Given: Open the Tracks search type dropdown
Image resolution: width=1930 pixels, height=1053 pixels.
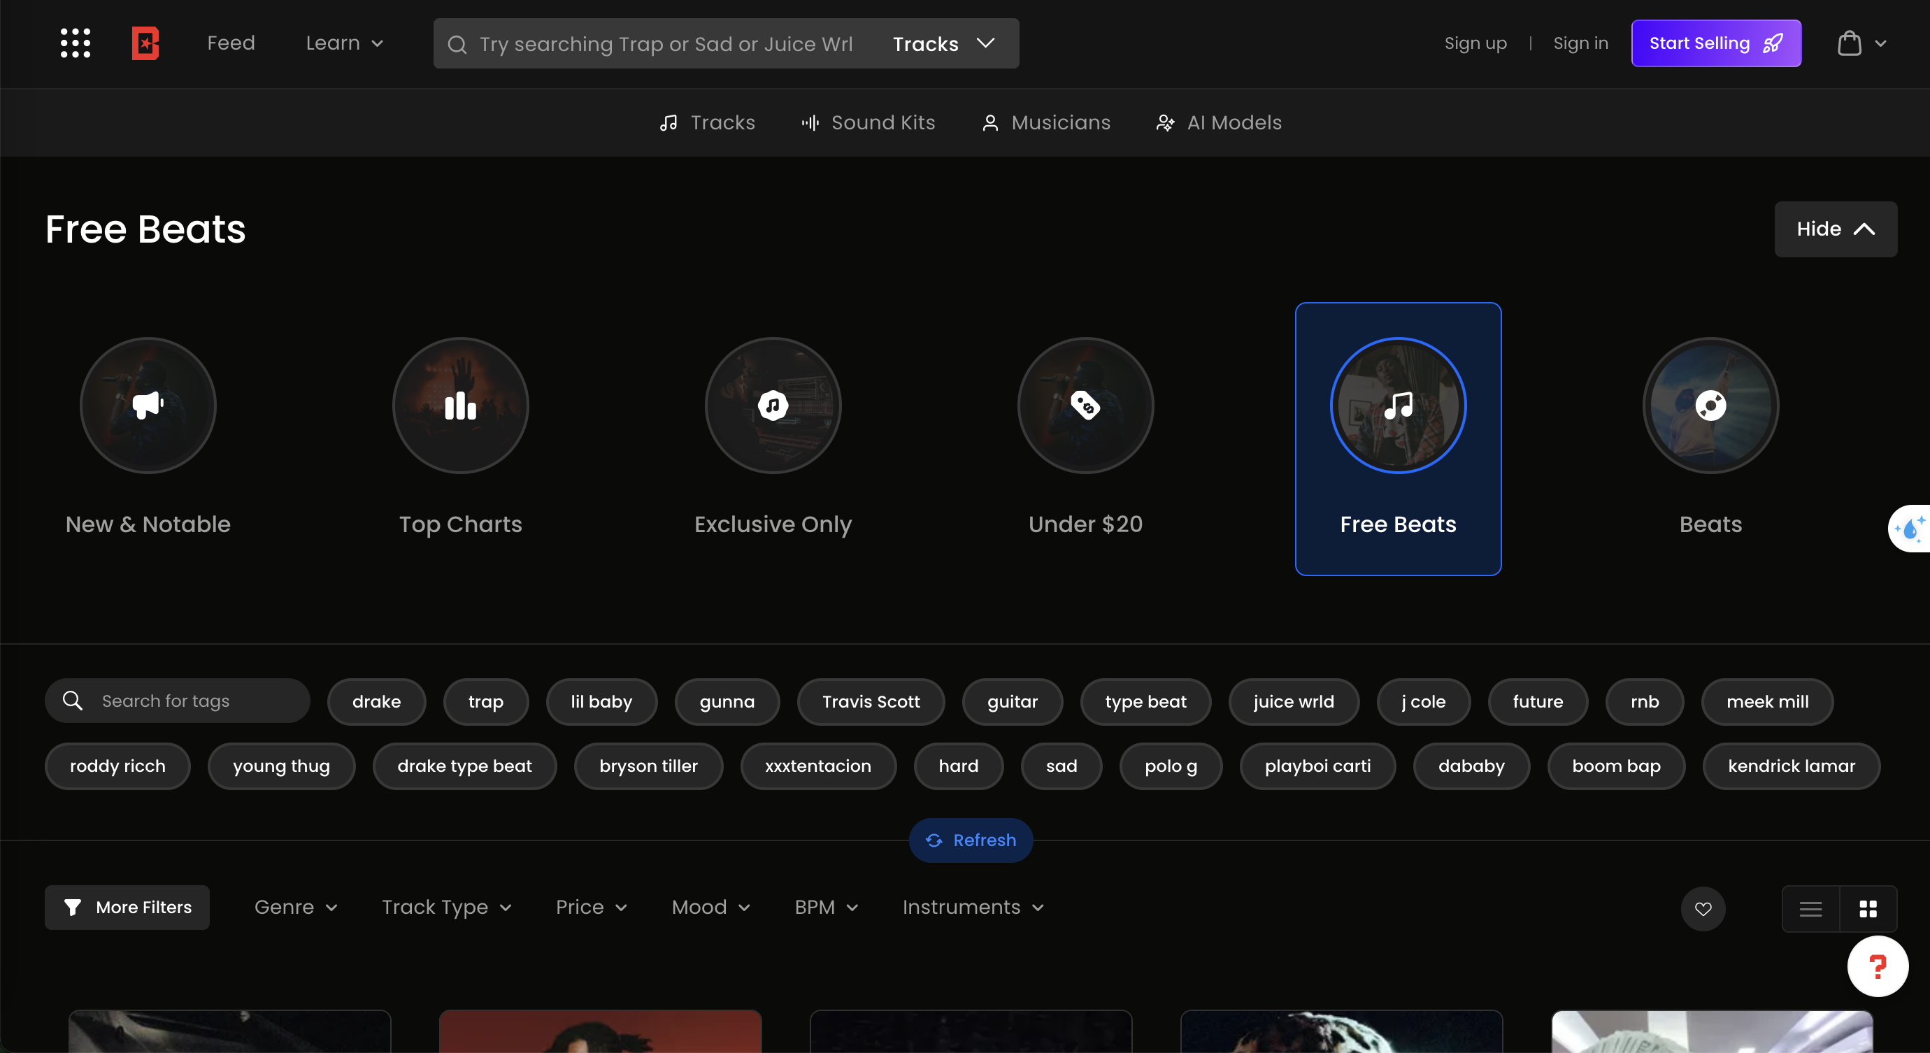Looking at the screenshot, I should pyautogui.click(x=943, y=44).
